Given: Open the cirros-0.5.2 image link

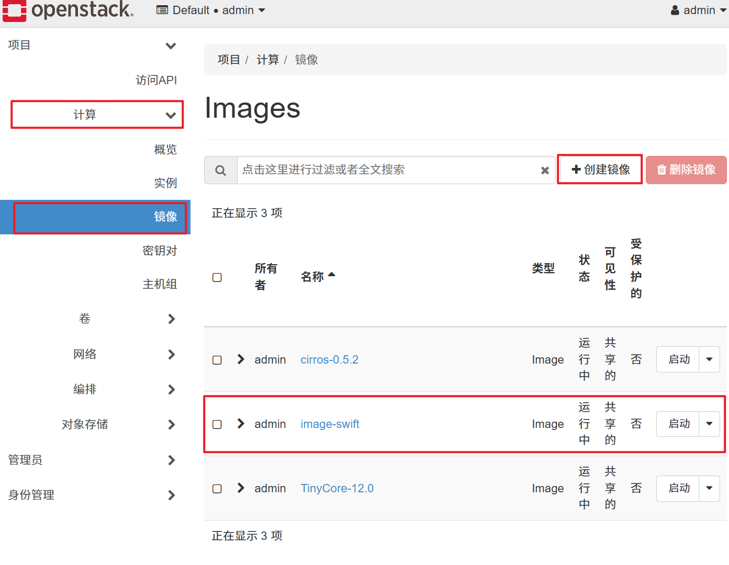Looking at the screenshot, I should click(330, 360).
